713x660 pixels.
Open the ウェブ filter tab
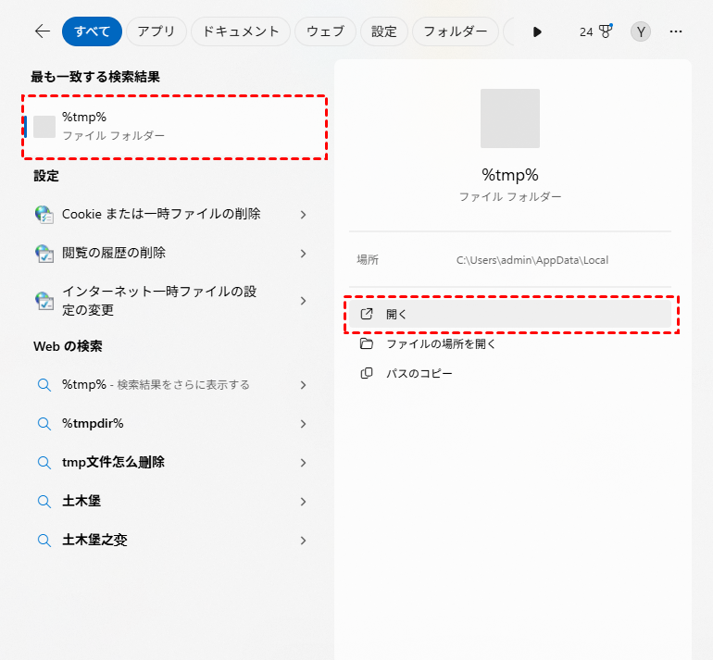(x=325, y=31)
